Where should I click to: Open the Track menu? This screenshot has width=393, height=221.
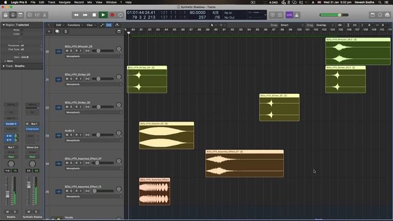point(52,2)
